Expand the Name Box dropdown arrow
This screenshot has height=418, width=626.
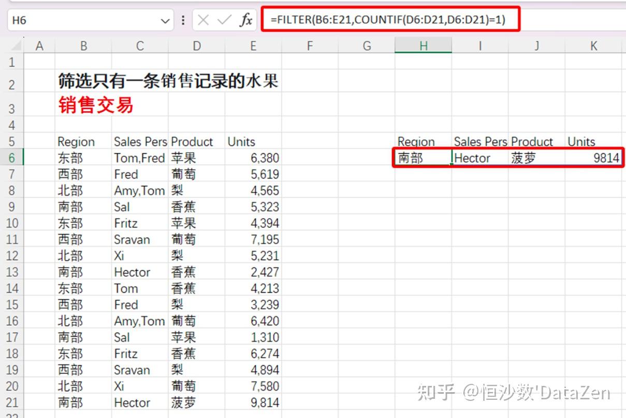(x=165, y=21)
